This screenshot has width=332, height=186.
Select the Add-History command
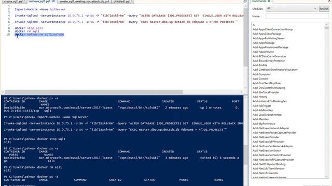(260, 97)
